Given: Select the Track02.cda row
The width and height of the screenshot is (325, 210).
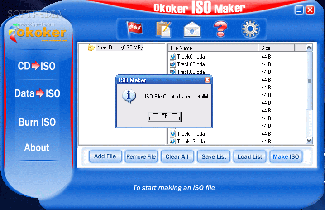Looking at the screenshot, I should tap(237, 64).
